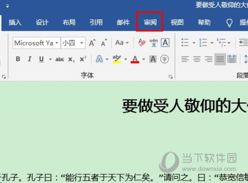The image size is (248, 183).
Task: Apply multilevel list
Action: 221,42
